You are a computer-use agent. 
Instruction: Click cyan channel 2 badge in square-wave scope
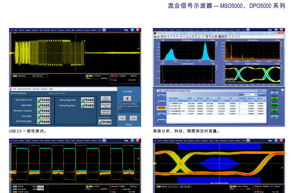[15, 189]
